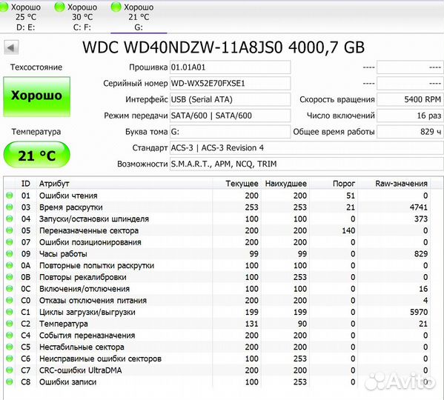Screen dimensions: 444x400
Task: Click the Техсостояние label
Action: [36, 67]
